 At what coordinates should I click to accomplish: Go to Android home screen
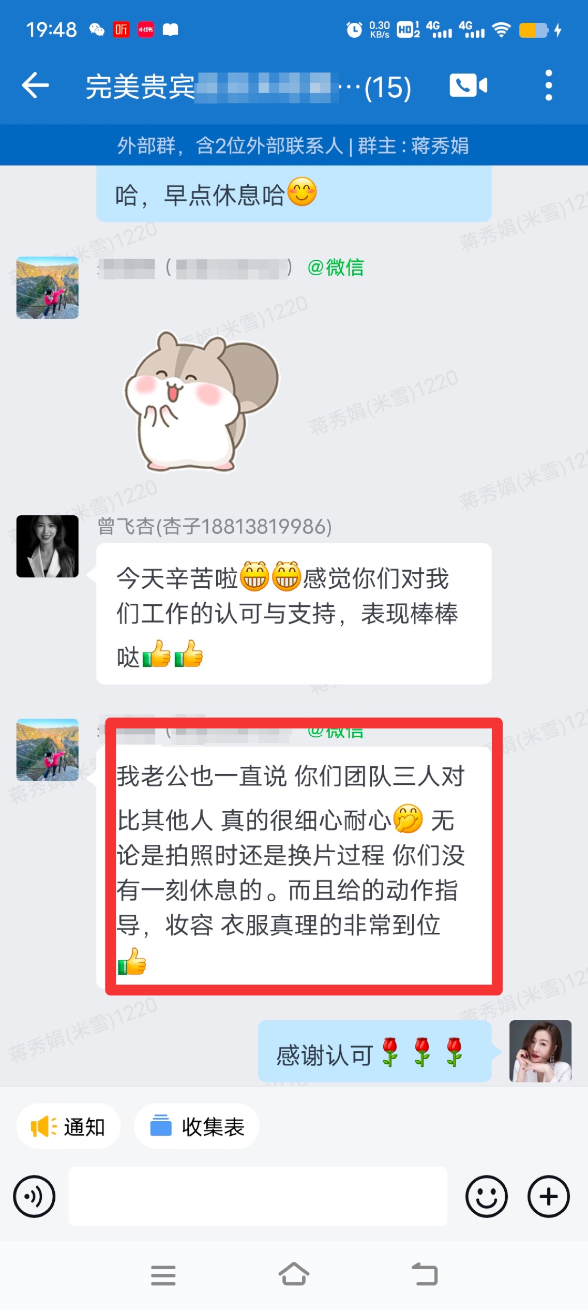point(294,1274)
